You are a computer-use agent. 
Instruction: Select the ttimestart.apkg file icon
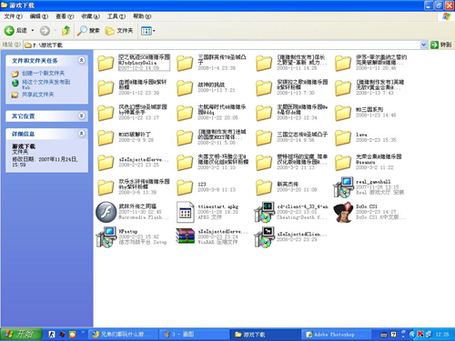tap(185, 212)
